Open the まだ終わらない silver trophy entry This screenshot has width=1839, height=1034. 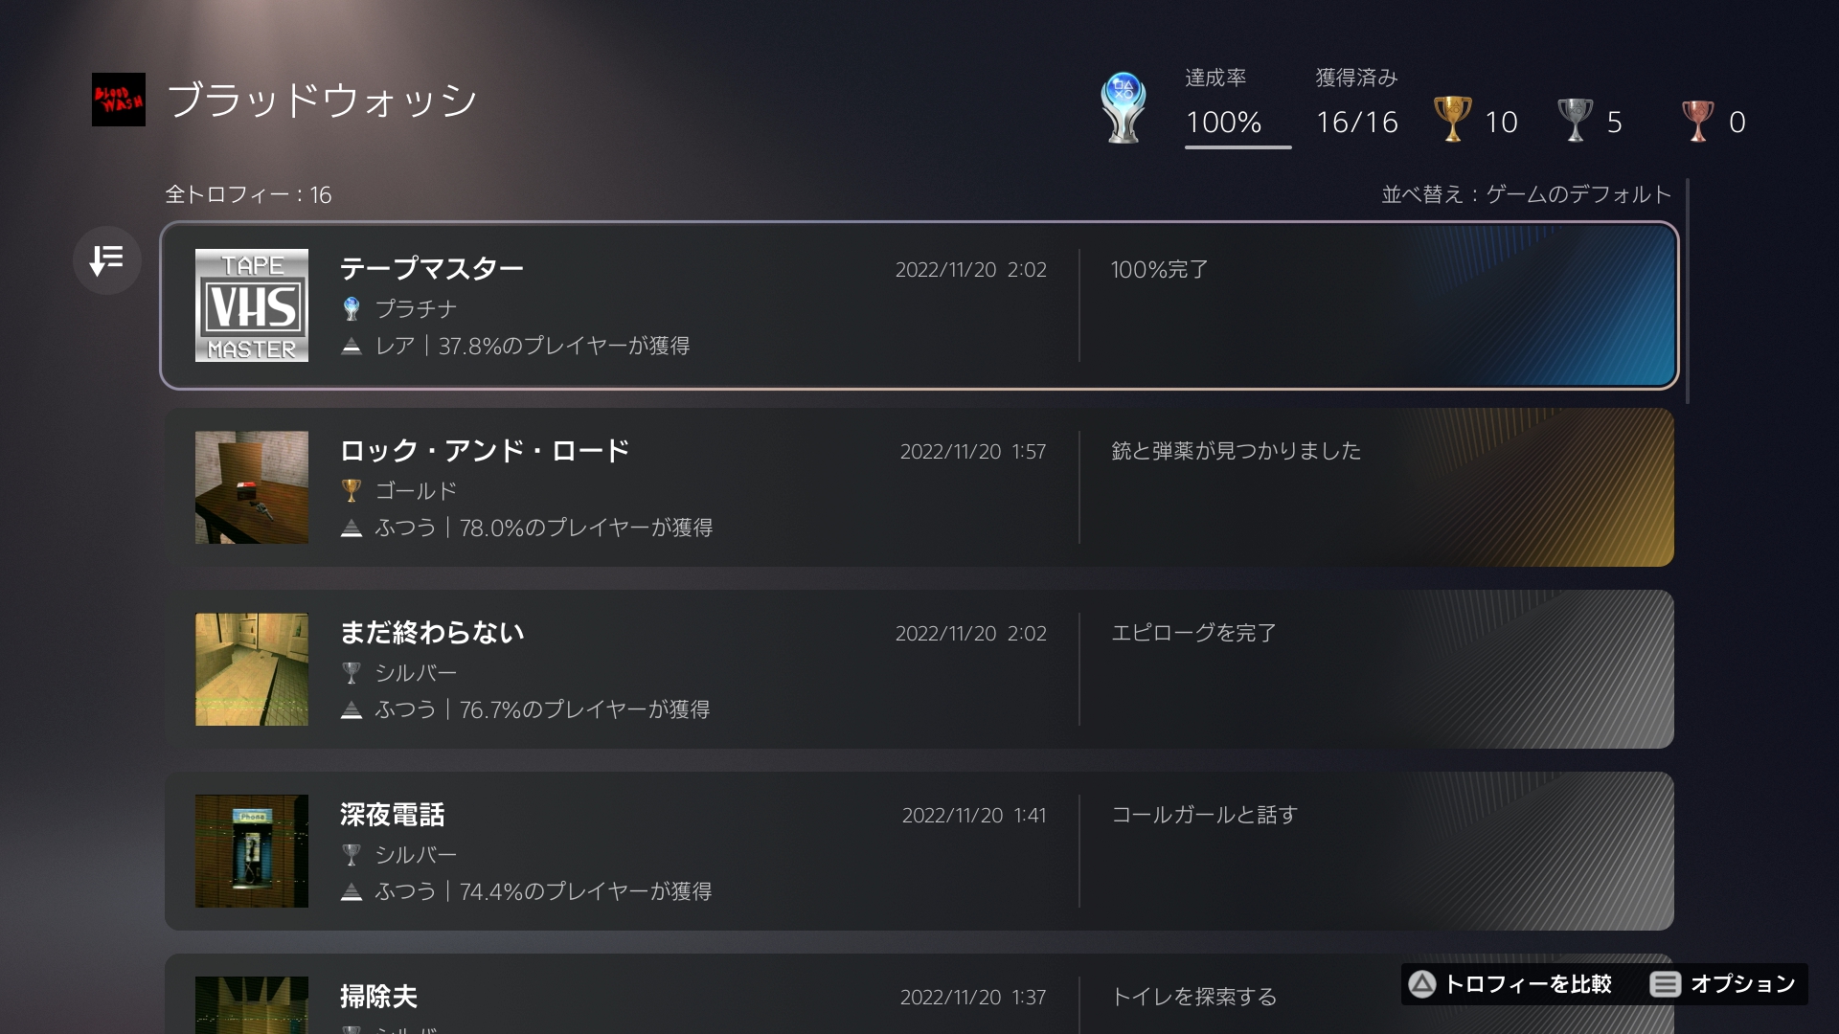tap(919, 669)
